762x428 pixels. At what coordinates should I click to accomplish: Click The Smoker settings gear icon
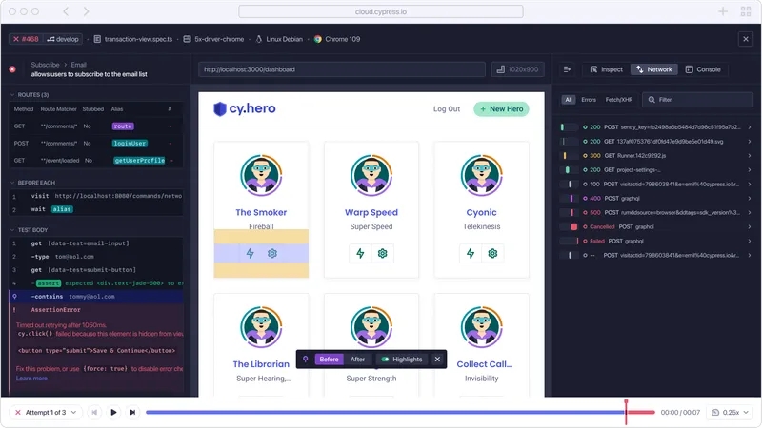tap(272, 253)
